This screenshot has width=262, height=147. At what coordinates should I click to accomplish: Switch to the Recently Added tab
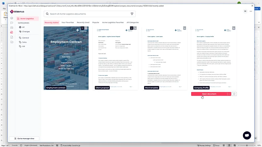coord(52,23)
